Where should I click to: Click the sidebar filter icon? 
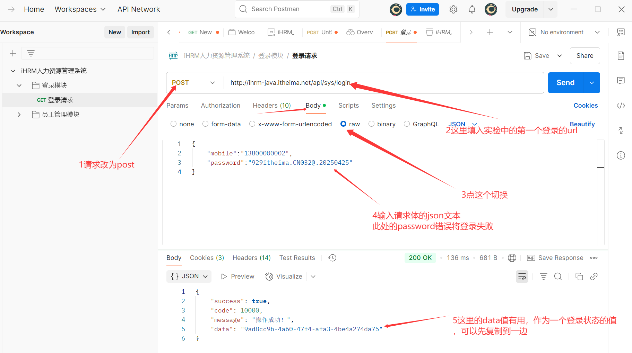coord(31,53)
